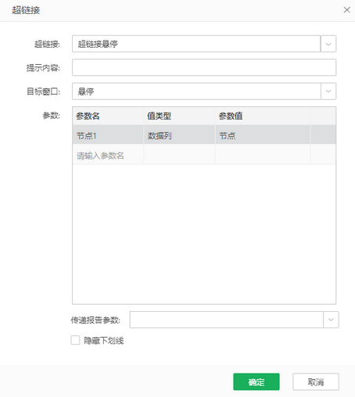Viewport: 355px width, 397px height.
Task: Click the 请输入参数名 placeholder cell
Action: pos(108,155)
